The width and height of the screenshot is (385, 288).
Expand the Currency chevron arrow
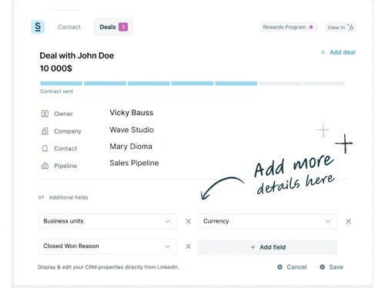[328, 221]
